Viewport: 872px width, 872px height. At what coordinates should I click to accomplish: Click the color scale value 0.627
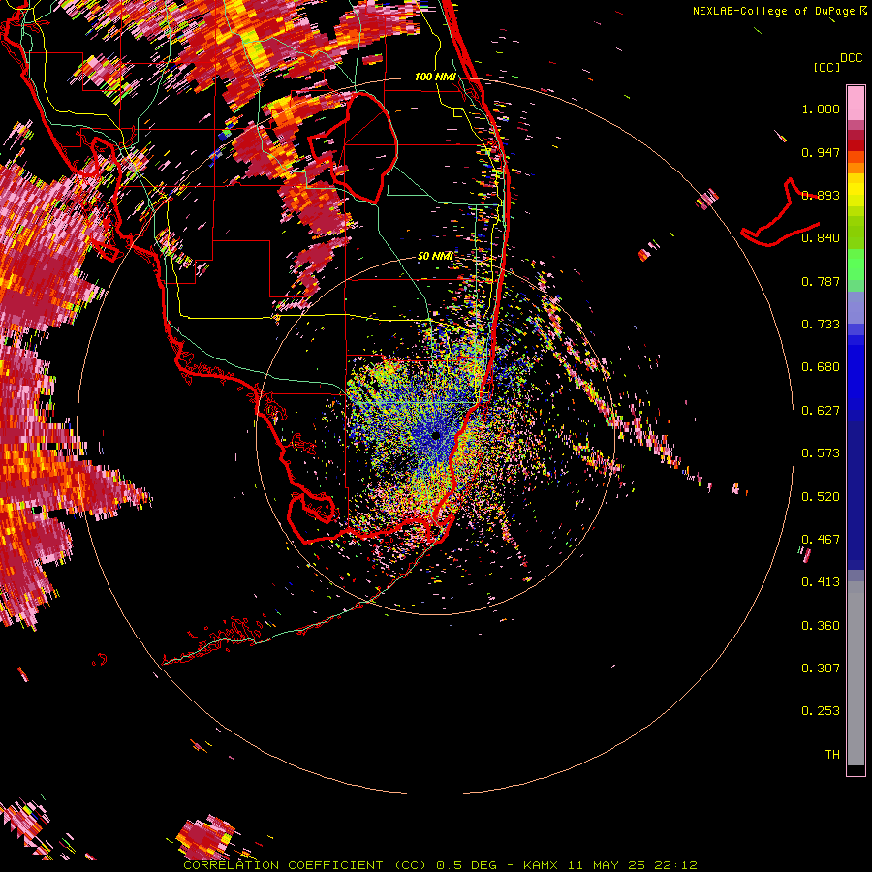pyautogui.click(x=821, y=411)
